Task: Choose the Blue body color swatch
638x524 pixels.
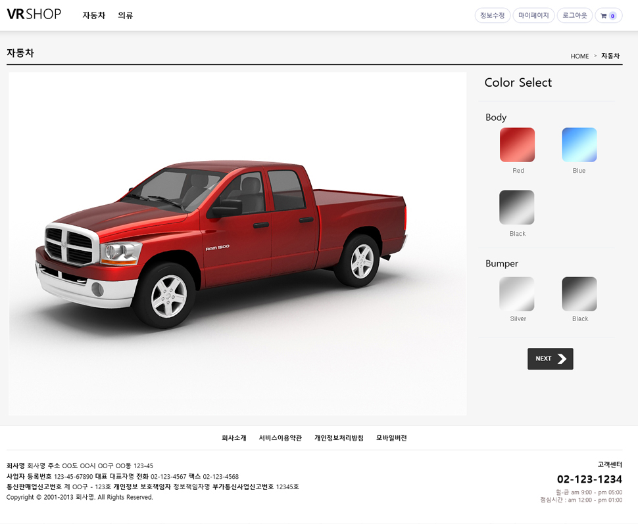Action: [579, 144]
